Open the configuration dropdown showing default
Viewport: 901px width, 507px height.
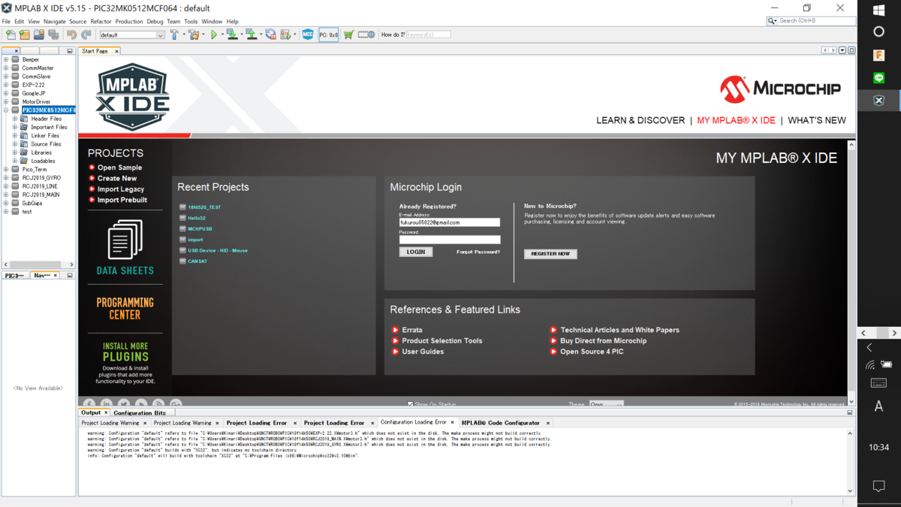pos(131,35)
